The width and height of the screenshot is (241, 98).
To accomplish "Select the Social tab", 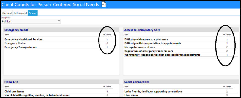I will tap(33, 13).
